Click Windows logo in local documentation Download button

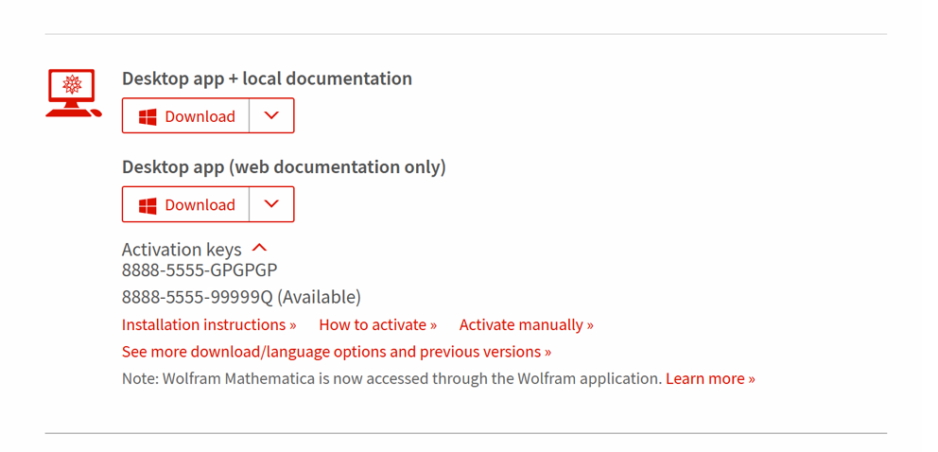coord(148,116)
